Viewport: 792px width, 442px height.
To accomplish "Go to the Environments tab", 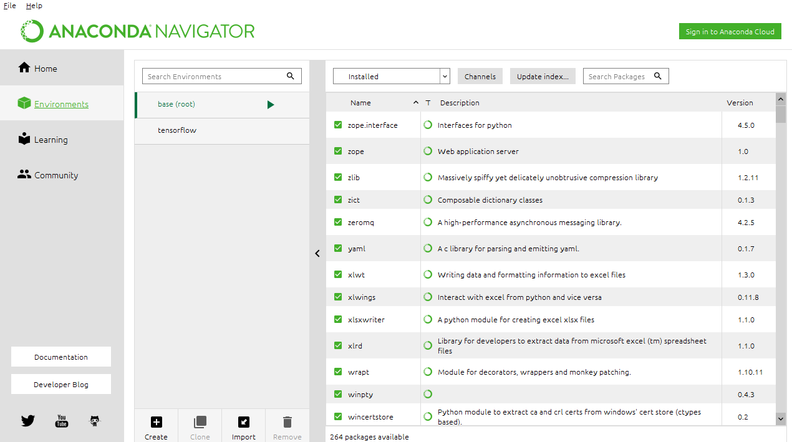I will click(x=62, y=103).
